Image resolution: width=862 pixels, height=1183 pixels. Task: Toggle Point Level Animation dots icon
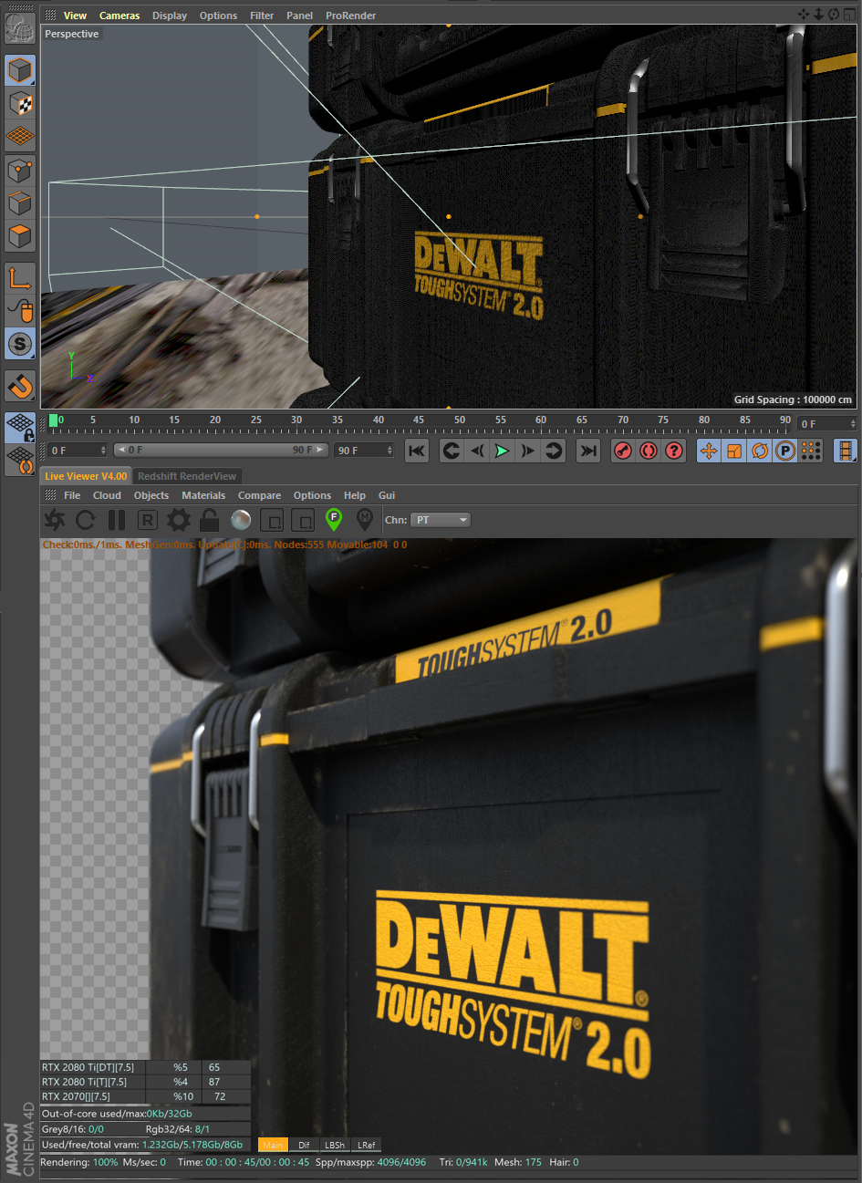[x=811, y=451]
